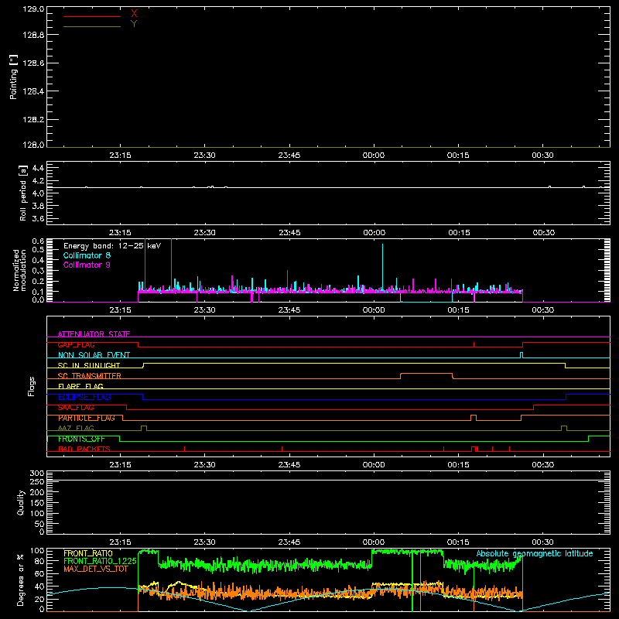
Task: Click the olive Y legend line
Action: pos(92,27)
